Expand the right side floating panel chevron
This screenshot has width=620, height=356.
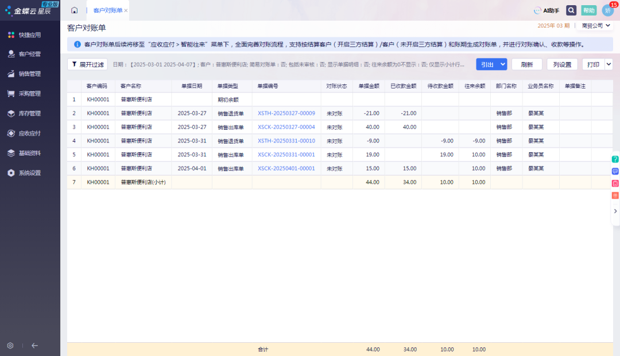[615, 211]
